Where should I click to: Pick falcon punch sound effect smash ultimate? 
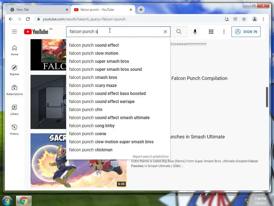click(118, 118)
